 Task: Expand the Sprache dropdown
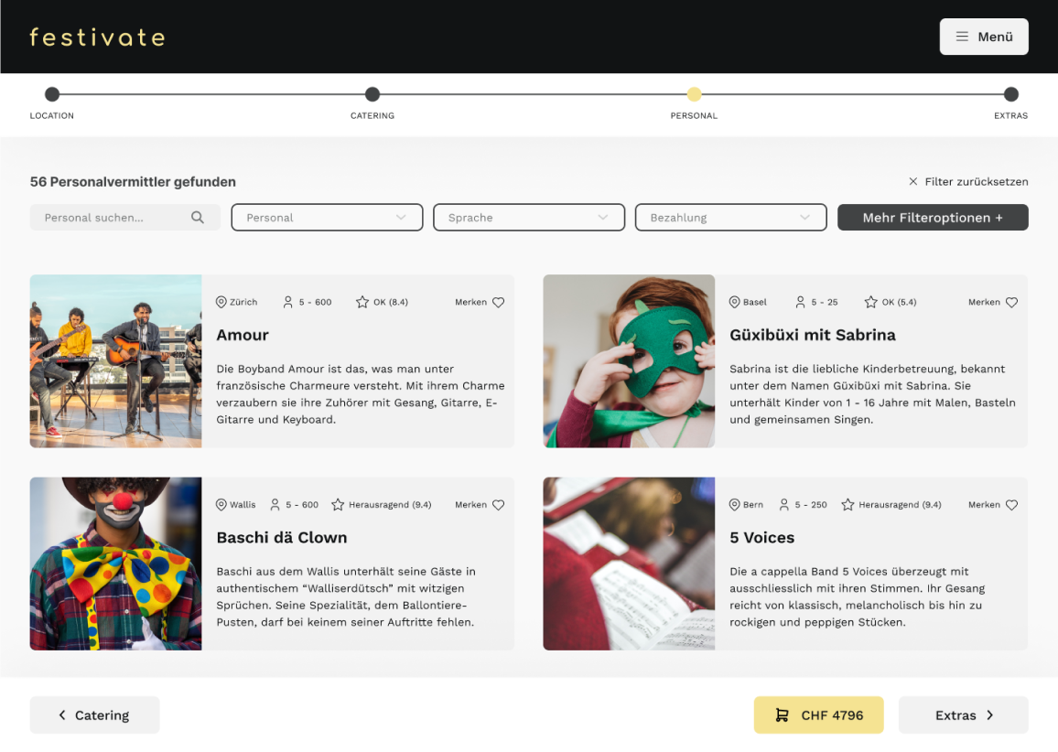[x=529, y=218]
